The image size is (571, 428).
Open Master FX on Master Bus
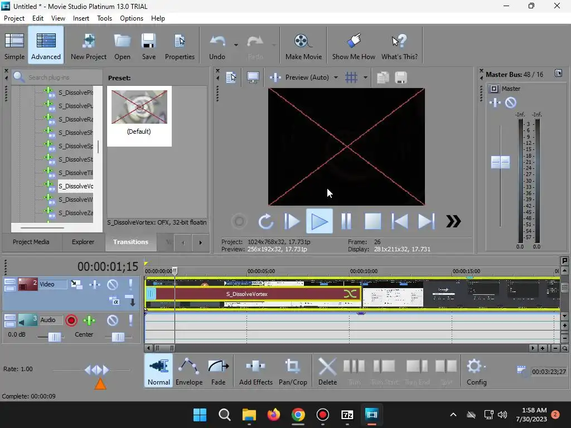tap(495, 103)
